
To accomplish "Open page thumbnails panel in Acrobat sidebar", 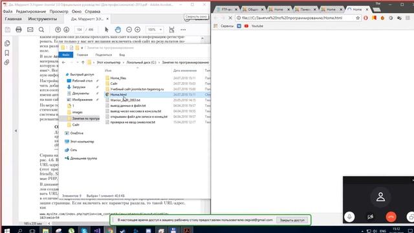I will [x=7, y=43].
